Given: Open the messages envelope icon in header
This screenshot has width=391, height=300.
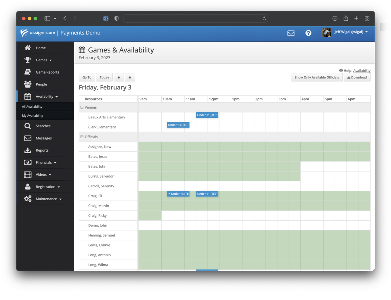Looking at the screenshot, I should coord(291,33).
